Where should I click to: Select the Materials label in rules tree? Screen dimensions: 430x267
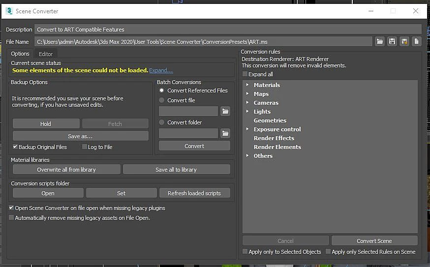267,85
